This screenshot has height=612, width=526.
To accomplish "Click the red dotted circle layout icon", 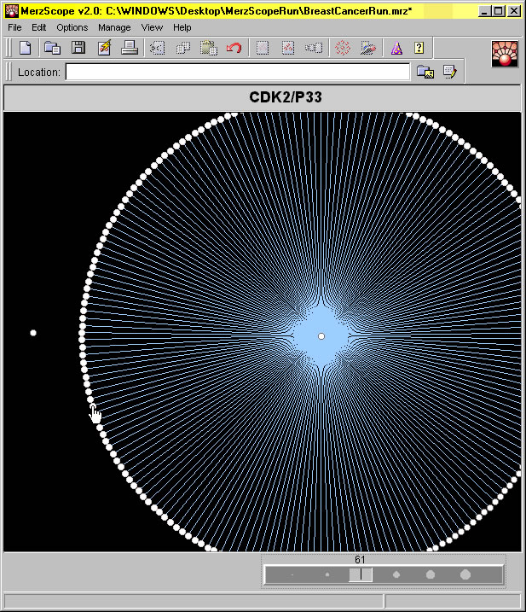I will [343, 48].
